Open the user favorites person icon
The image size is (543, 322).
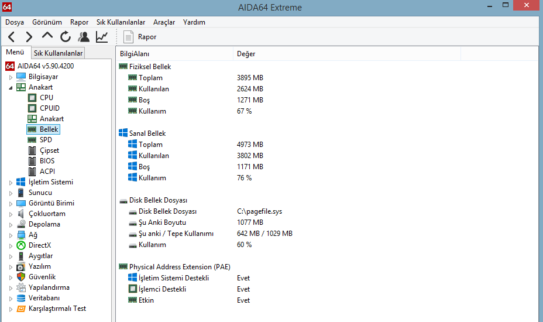tap(84, 37)
